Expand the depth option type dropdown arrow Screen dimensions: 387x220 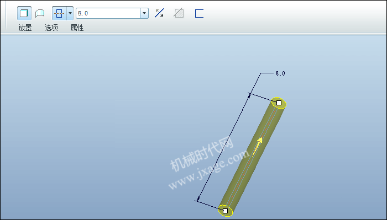[70, 13]
